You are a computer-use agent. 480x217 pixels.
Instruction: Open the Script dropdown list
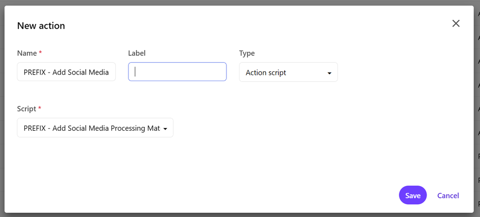pyautogui.click(x=95, y=128)
